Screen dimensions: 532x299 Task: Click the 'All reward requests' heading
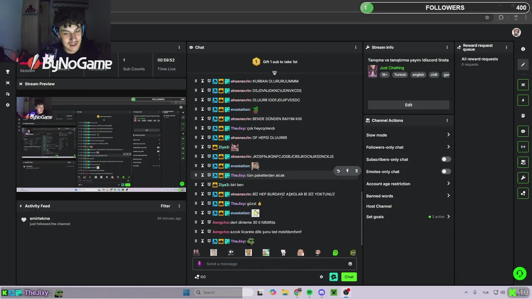480,59
